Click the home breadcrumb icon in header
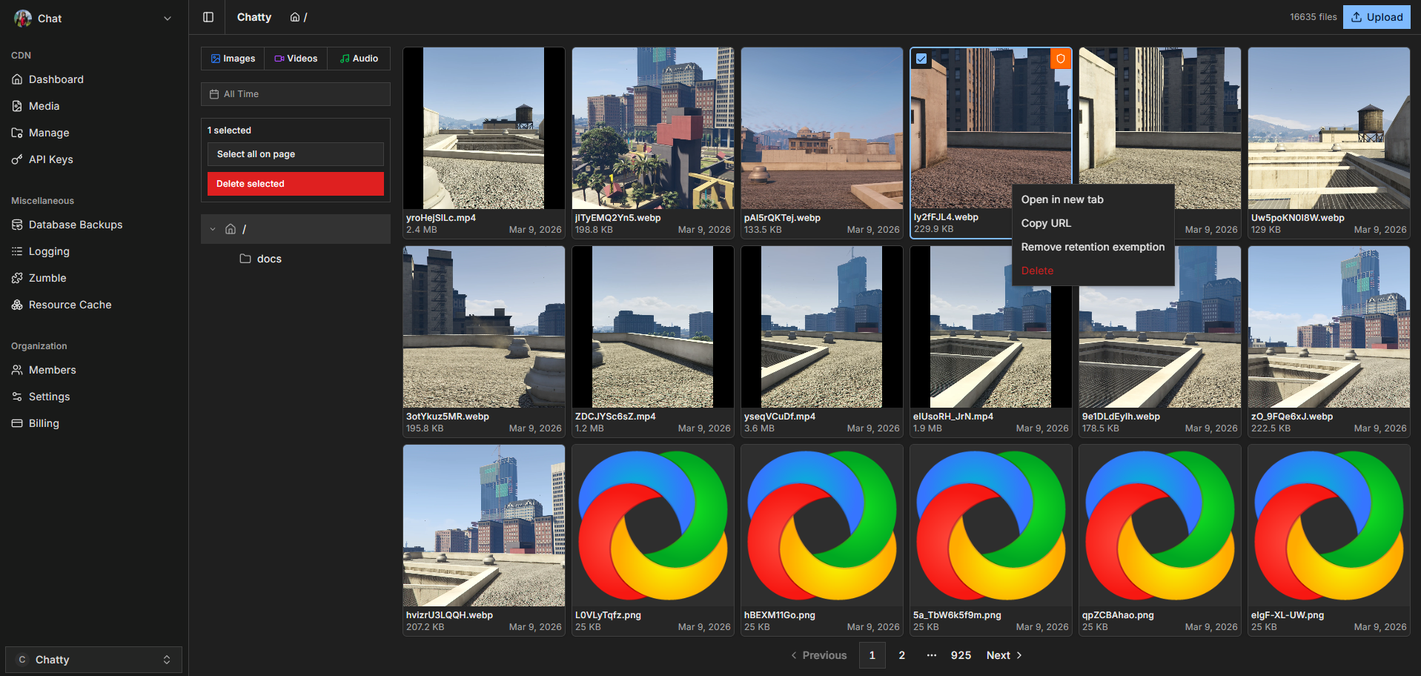The width and height of the screenshot is (1421, 676). click(x=295, y=17)
